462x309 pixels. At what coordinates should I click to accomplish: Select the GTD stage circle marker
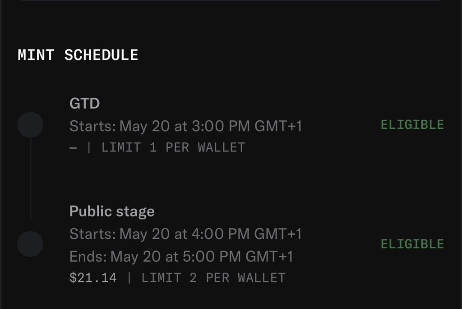30,125
